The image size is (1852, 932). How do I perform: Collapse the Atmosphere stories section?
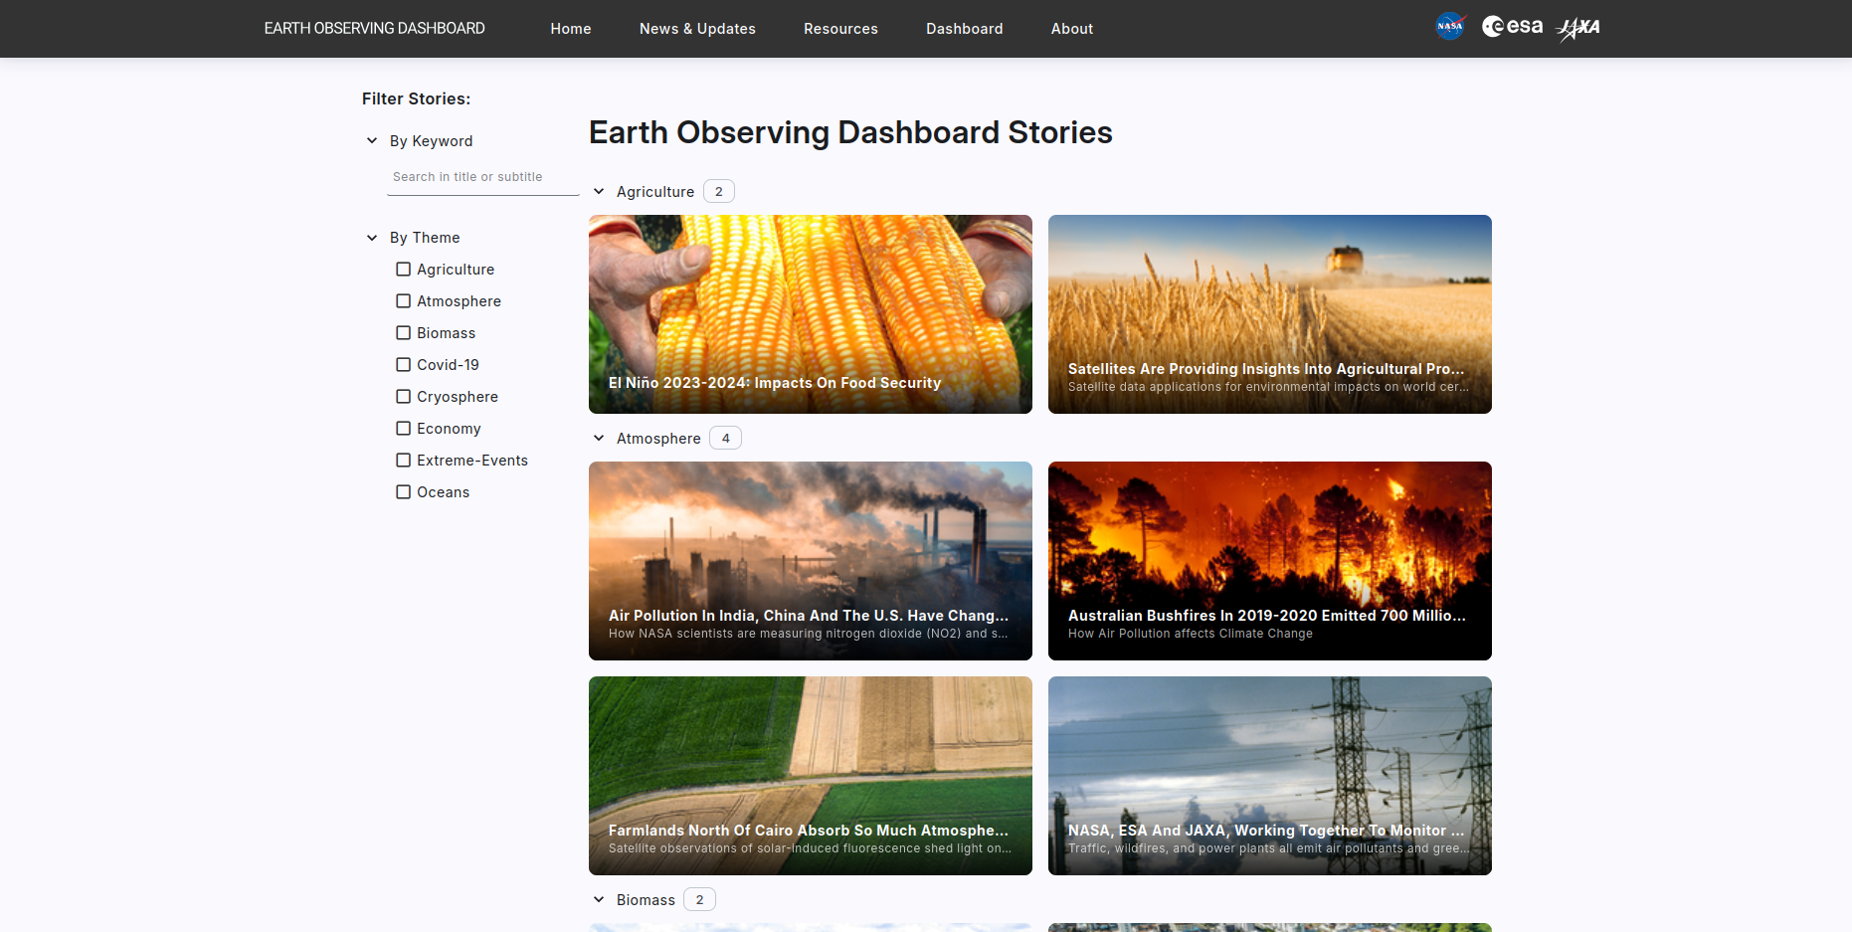click(x=599, y=438)
